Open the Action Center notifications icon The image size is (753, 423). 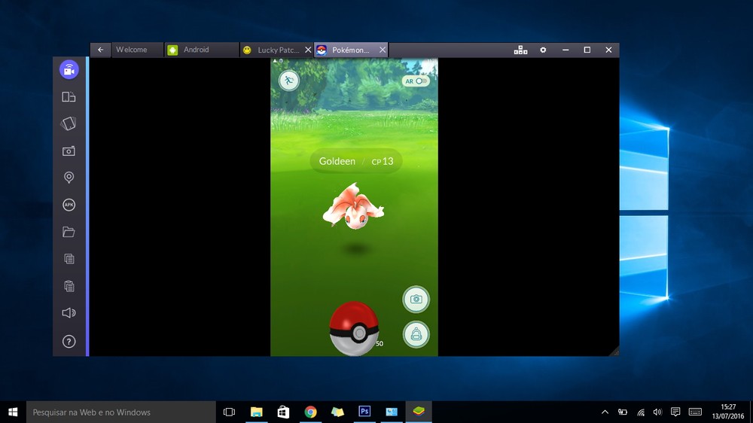tap(675, 412)
